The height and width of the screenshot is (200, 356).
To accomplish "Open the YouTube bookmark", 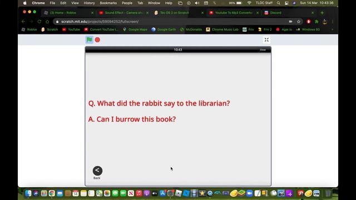I will [71, 29].
